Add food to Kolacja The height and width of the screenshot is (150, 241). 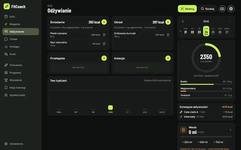tap(168, 58)
